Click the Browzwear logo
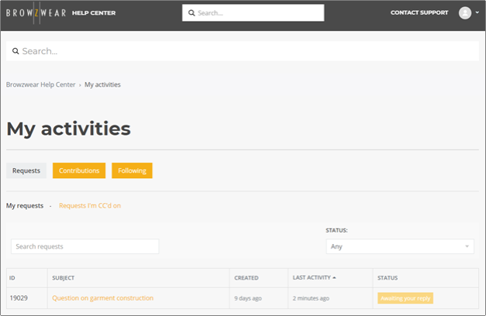 (36, 12)
